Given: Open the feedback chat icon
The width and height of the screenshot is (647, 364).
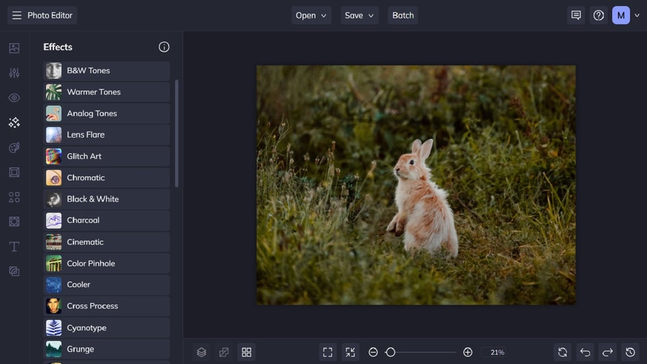Looking at the screenshot, I should click(576, 15).
